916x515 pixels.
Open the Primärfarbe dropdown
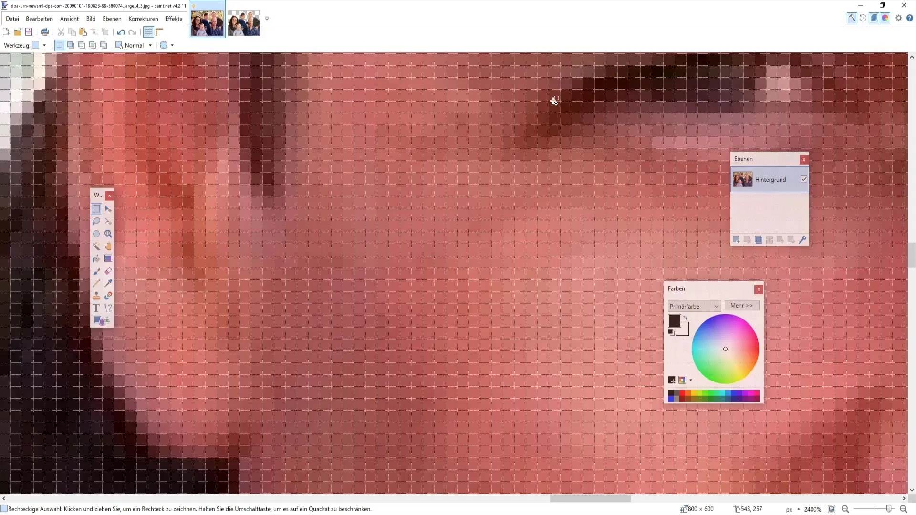694,306
